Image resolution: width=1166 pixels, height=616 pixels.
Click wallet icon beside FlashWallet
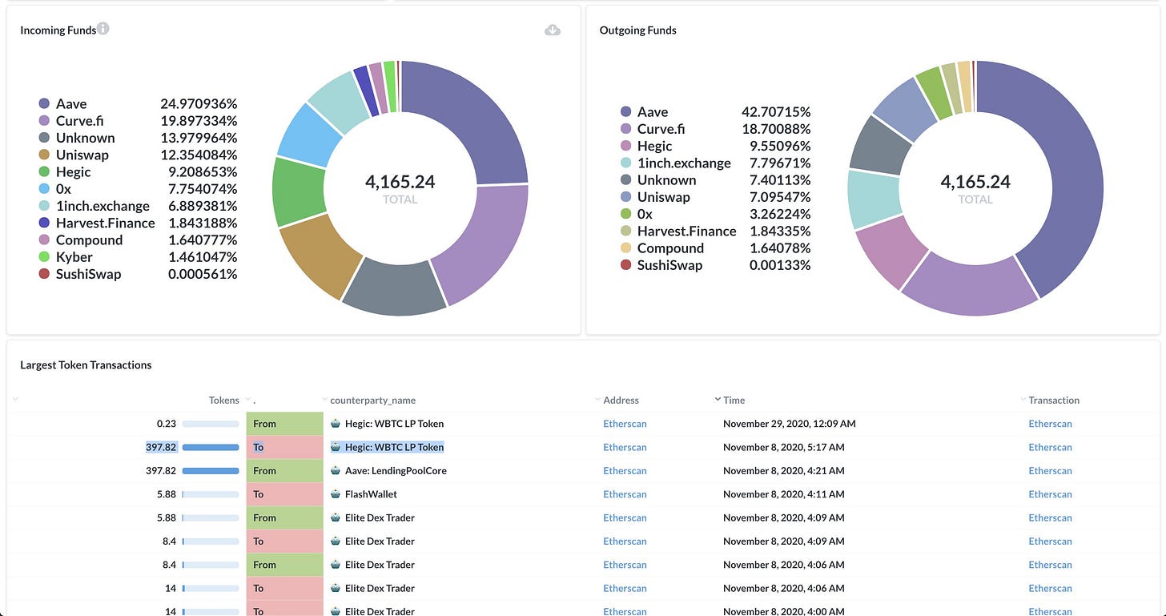click(336, 494)
